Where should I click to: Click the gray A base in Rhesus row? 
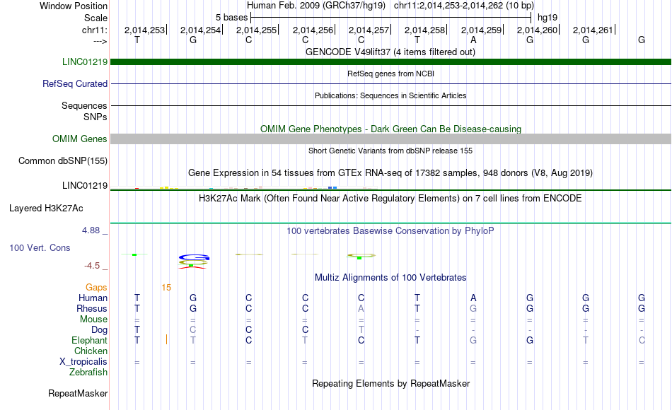point(361,308)
